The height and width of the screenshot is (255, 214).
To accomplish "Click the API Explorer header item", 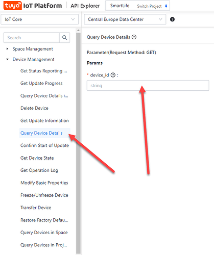I will click(85, 6).
